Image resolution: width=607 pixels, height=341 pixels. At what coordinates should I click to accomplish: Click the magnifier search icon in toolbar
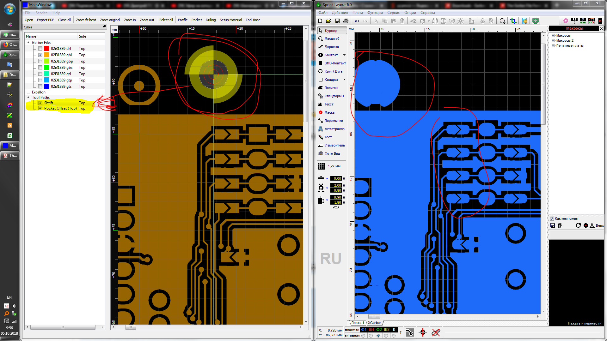tap(502, 21)
